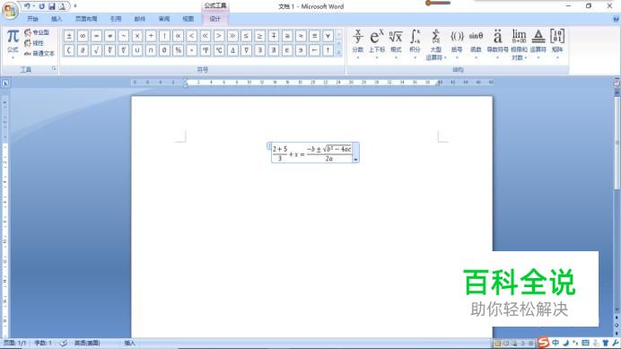Switch to the 开始 (Home) tab
Viewport: 621px width, 349px height.
pyautogui.click(x=32, y=19)
